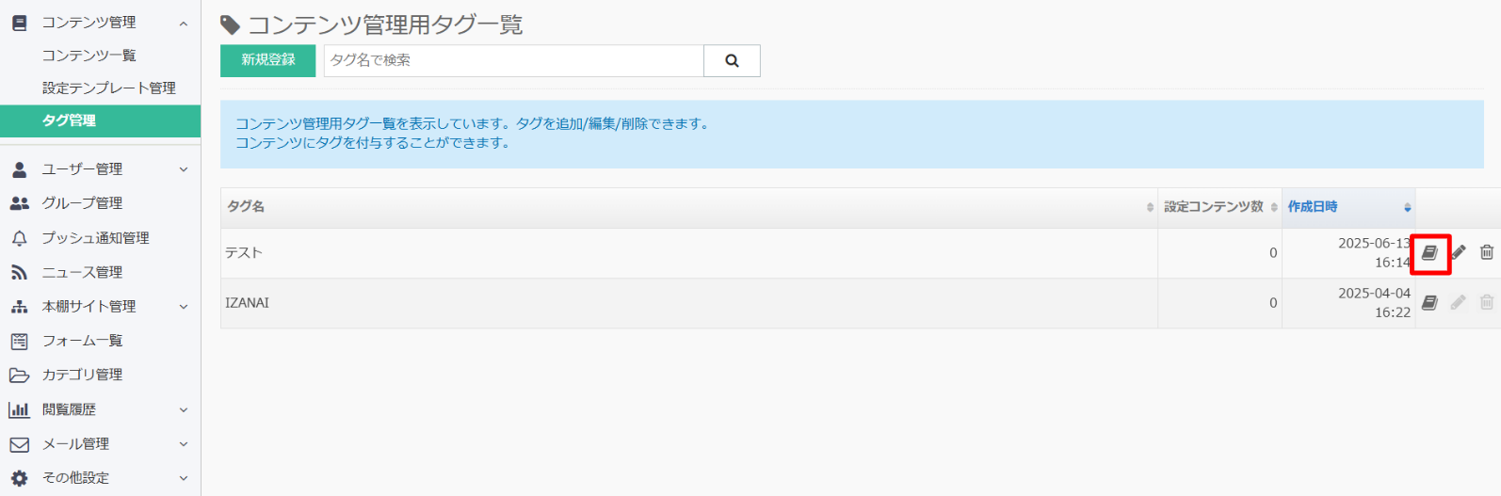Open content list for テスト tag
The image size is (1501, 496).
(x=1429, y=252)
